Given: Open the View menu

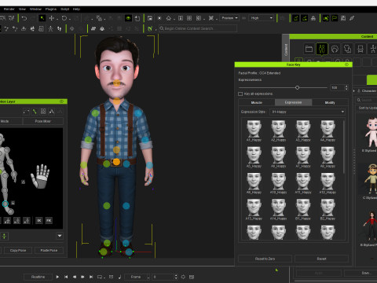Looking at the screenshot, I should click(22, 9).
